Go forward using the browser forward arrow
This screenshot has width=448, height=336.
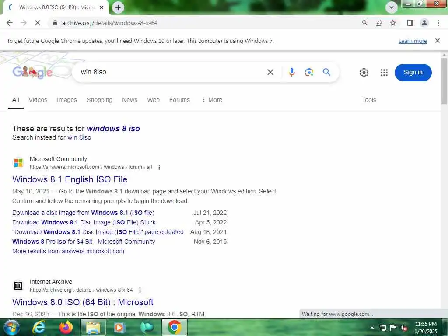point(24,23)
